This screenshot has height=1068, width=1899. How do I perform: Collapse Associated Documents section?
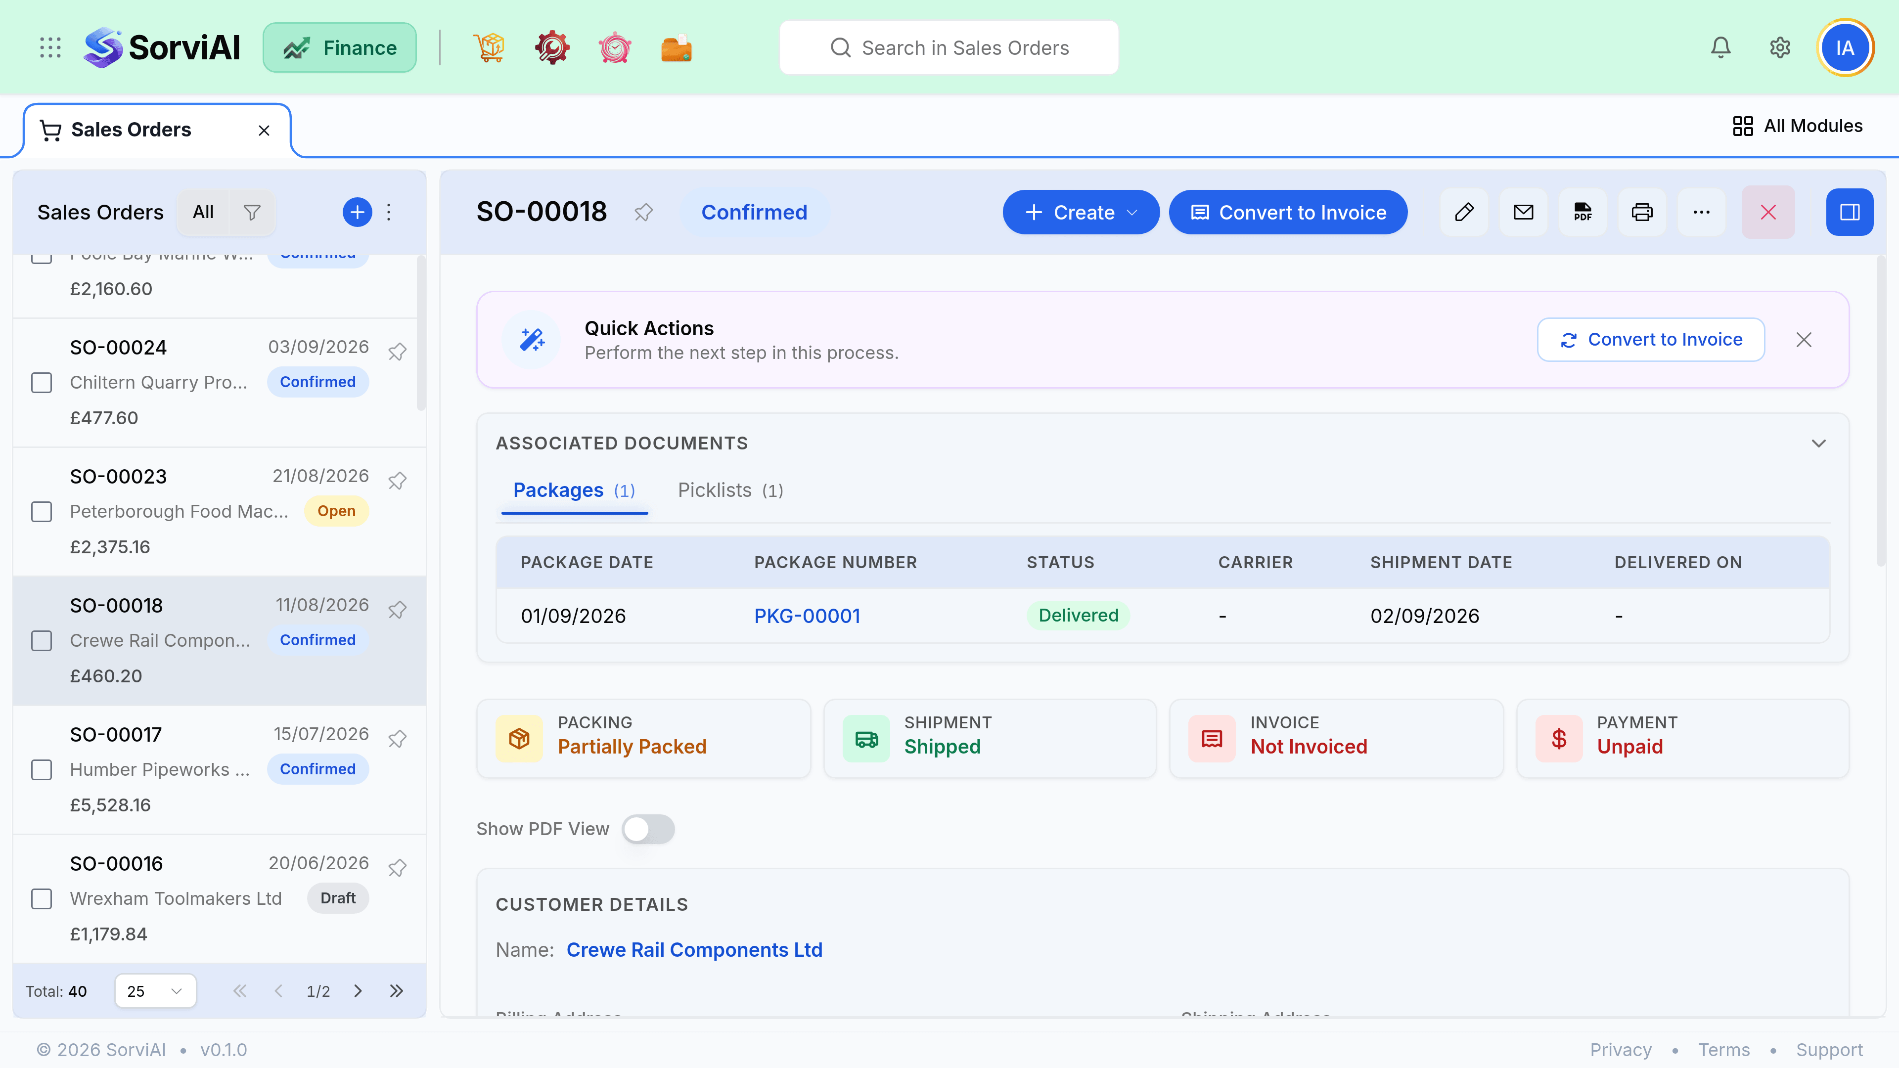click(x=1819, y=443)
